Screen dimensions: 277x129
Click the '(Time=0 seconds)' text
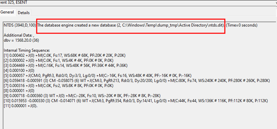[242, 25]
